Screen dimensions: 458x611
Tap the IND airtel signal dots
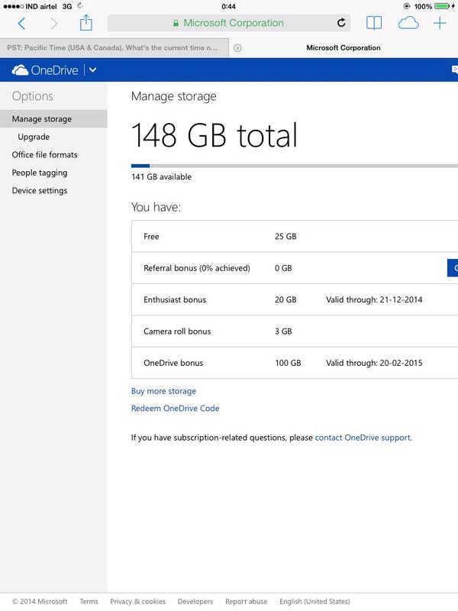coord(13,7)
